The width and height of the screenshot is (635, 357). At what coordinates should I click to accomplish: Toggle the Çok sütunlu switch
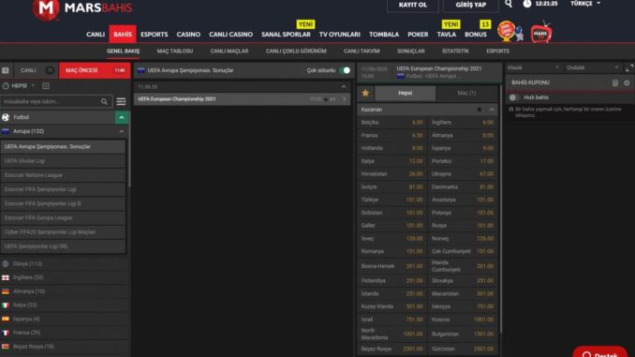coord(345,70)
